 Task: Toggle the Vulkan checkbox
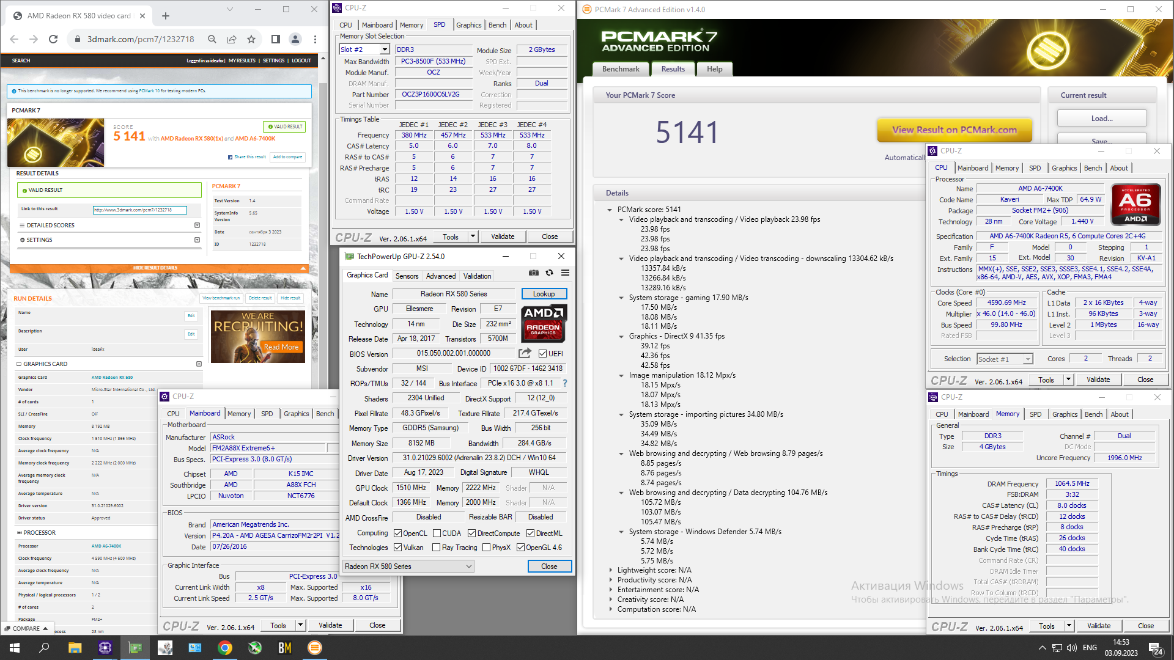coord(398,548)
